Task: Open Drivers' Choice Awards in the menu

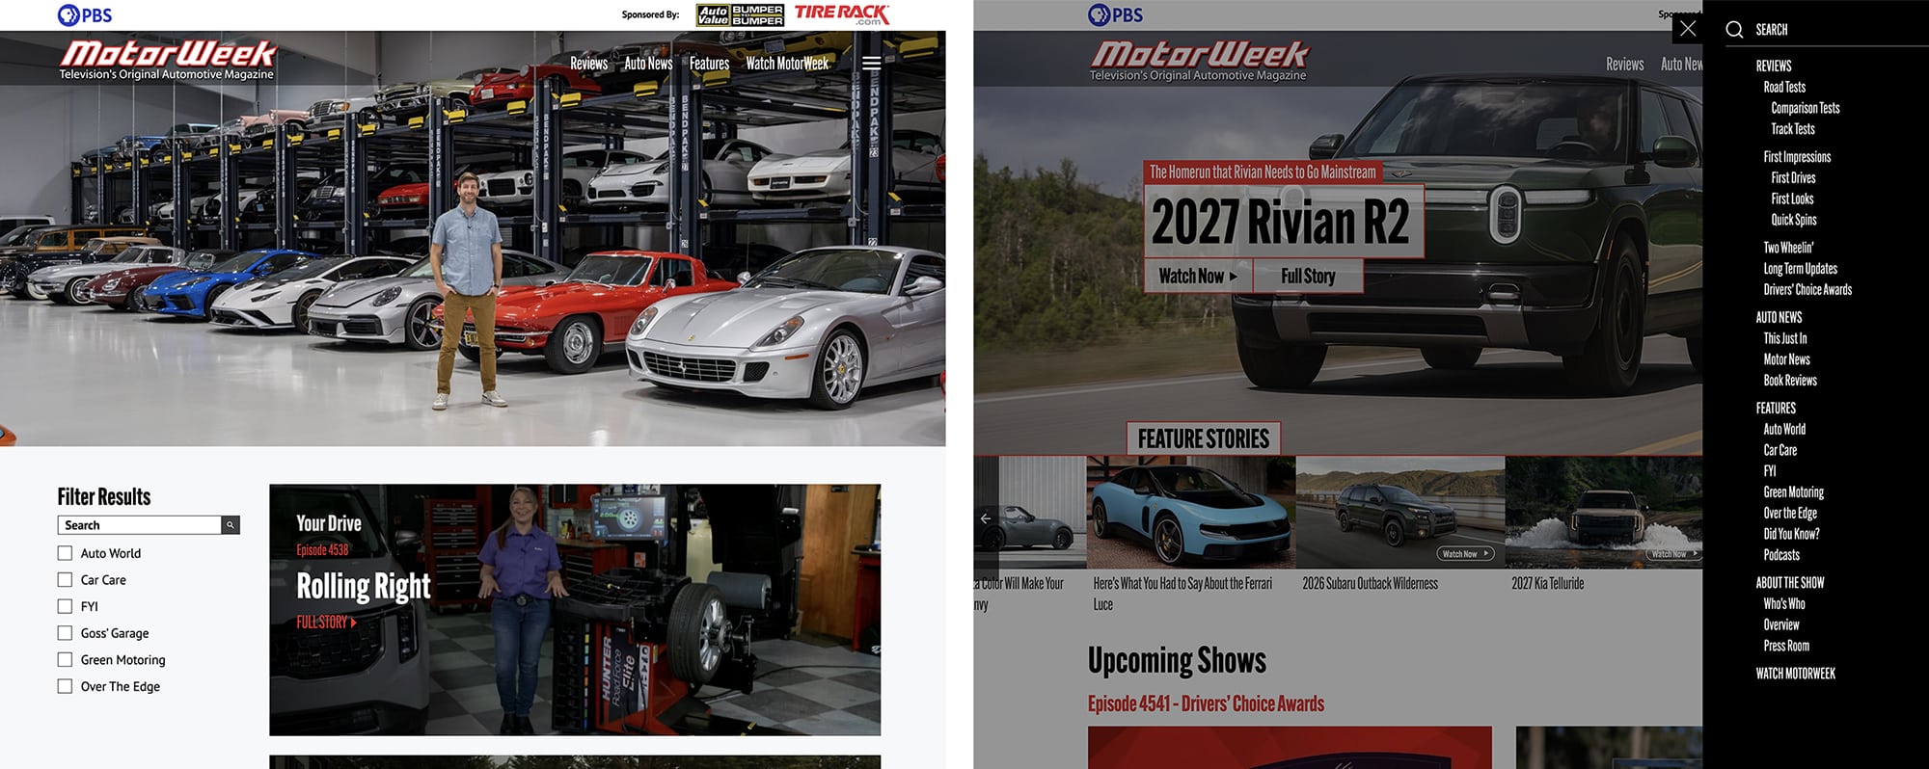Action: tap(1807, 290)
